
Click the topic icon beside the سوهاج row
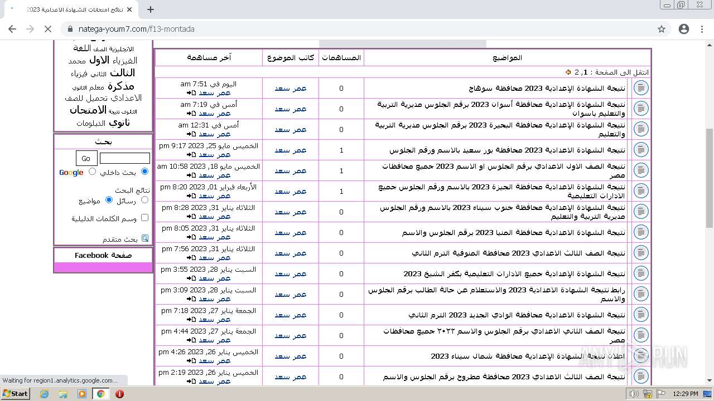coord(641,88)
